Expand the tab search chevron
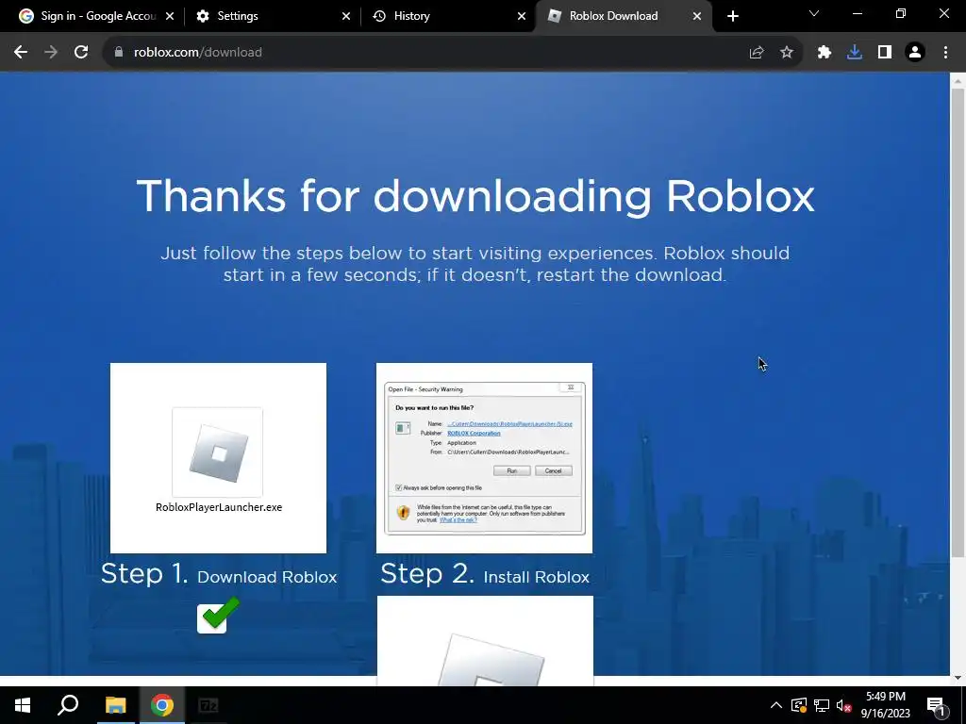Image resolution: width=966 pixels, height=724 pixels. click(x=814, y=13)
